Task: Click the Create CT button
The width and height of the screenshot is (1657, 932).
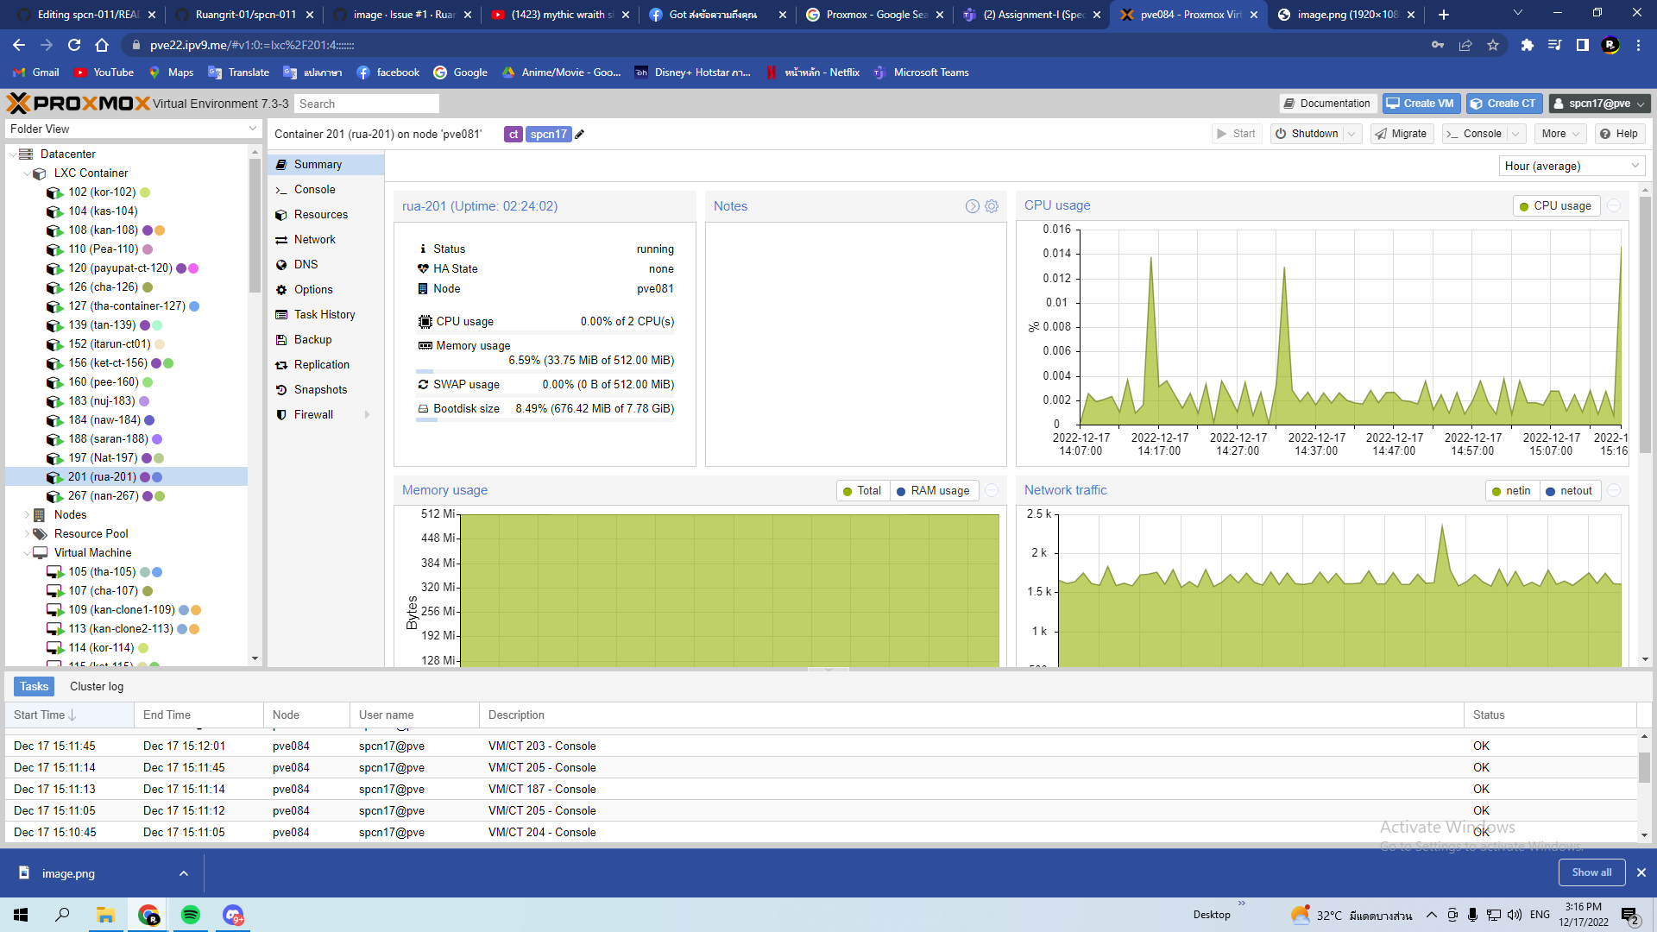Action: tap(1503, 104)
